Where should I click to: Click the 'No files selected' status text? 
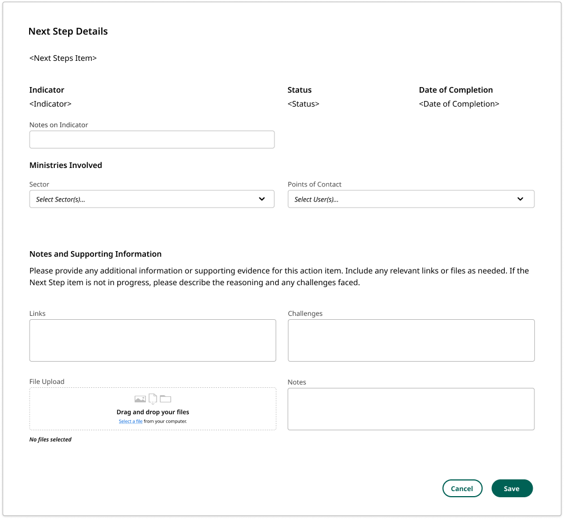click(50, 440)
